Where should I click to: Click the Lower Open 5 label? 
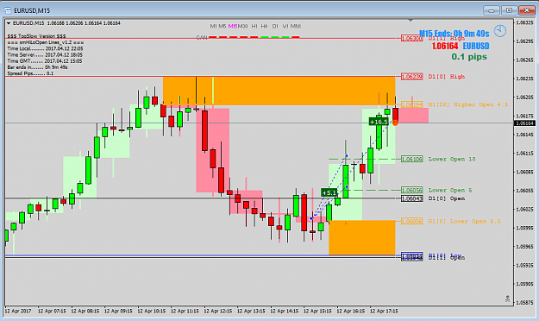click(450, 190)
